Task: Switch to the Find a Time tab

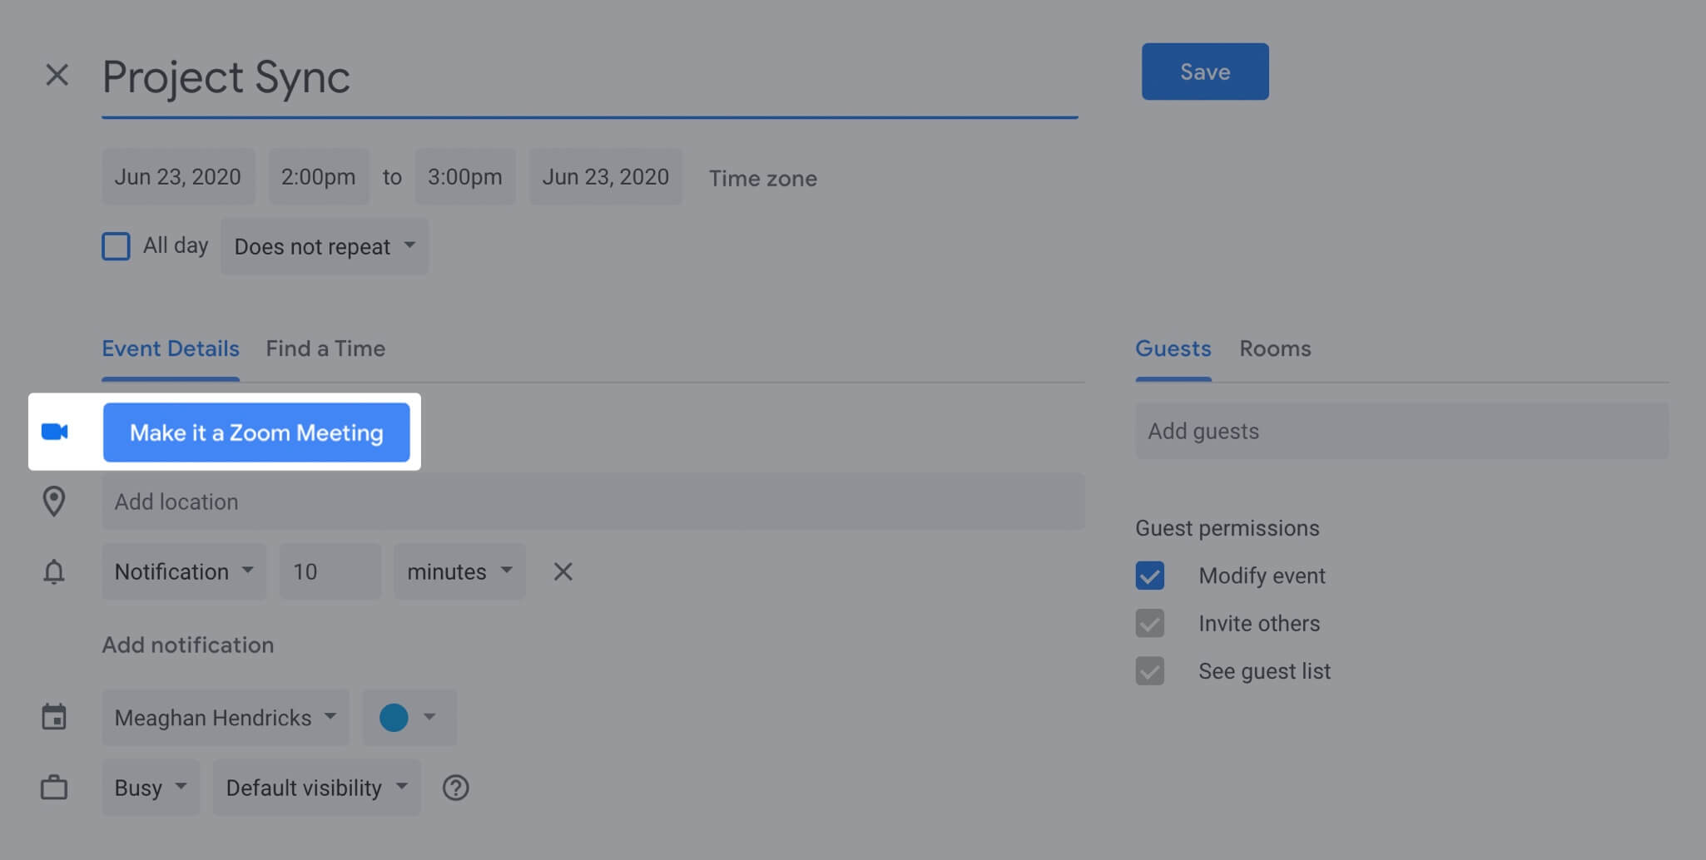Action: pyautogui.click(x=325, y=348)
